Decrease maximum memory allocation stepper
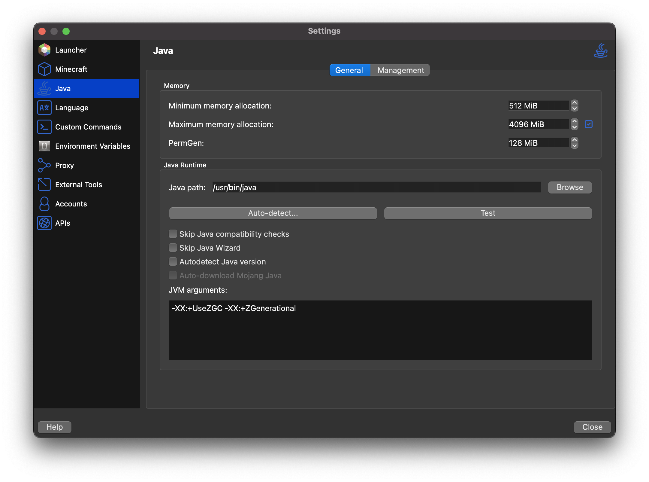The height and width of the screenshot is (482, 649). pyautogui.click(x=575, y=127)
